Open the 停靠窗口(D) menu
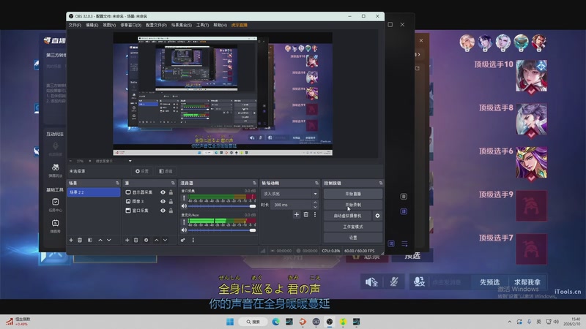The image size is (586, 329). coord(131,25)
